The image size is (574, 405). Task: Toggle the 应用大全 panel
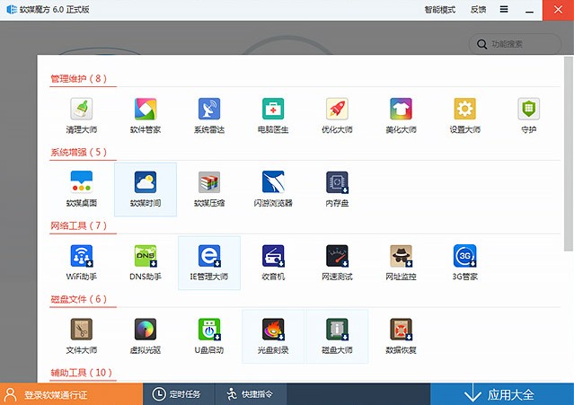tap(502, 394)
